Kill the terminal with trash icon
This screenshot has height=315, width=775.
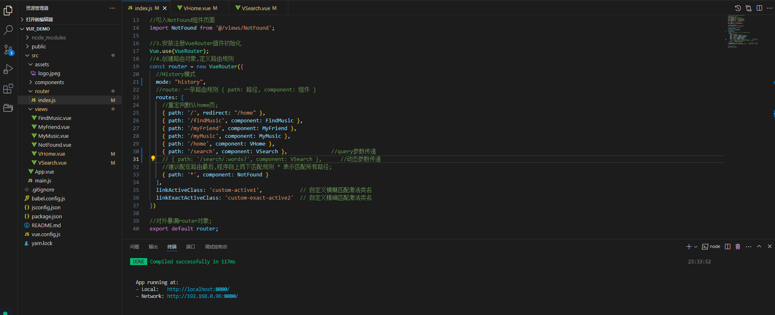click(x=738, y=247)
